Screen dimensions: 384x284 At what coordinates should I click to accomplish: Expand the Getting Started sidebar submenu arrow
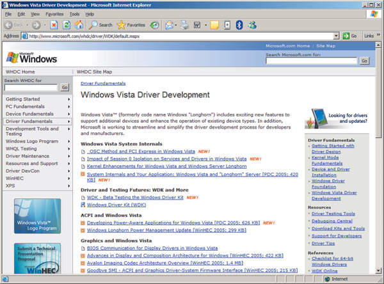[69, 99]
